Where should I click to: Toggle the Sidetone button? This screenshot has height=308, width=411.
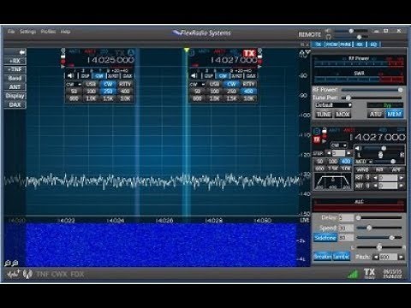(x=325, y=238)
